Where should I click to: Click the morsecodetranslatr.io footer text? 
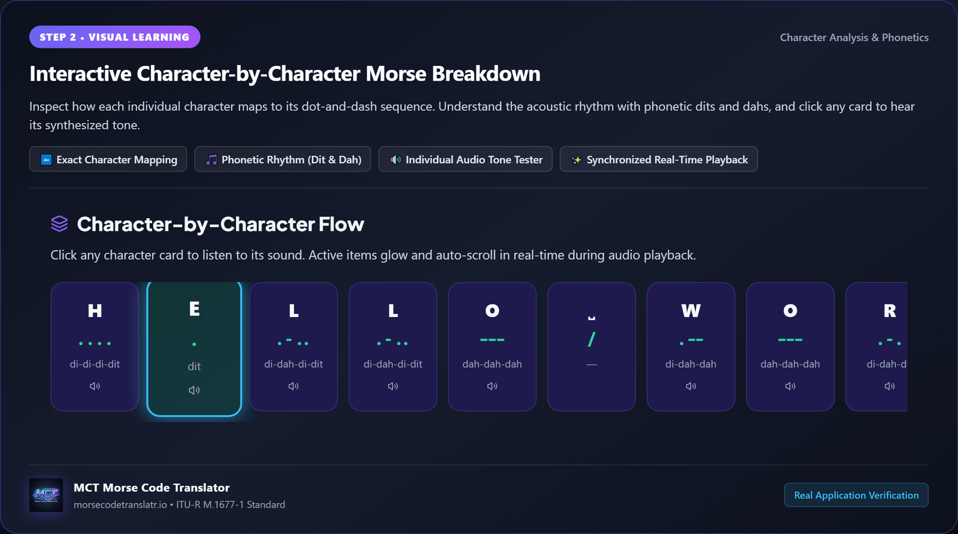[120, 505]
